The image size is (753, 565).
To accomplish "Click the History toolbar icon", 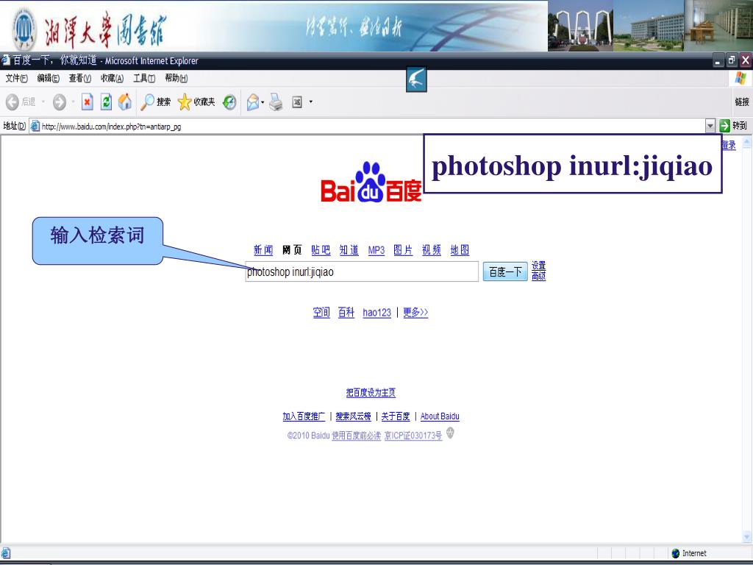I will point(229,102).
